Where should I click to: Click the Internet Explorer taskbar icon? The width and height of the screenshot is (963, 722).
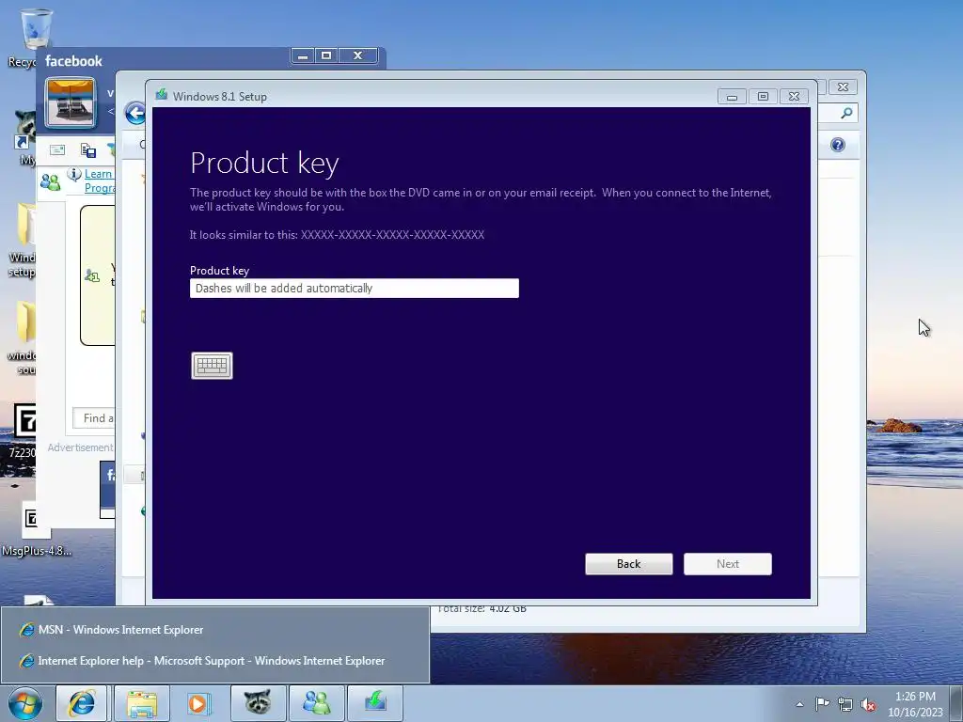pyautogui.click(x=82, y=703)
